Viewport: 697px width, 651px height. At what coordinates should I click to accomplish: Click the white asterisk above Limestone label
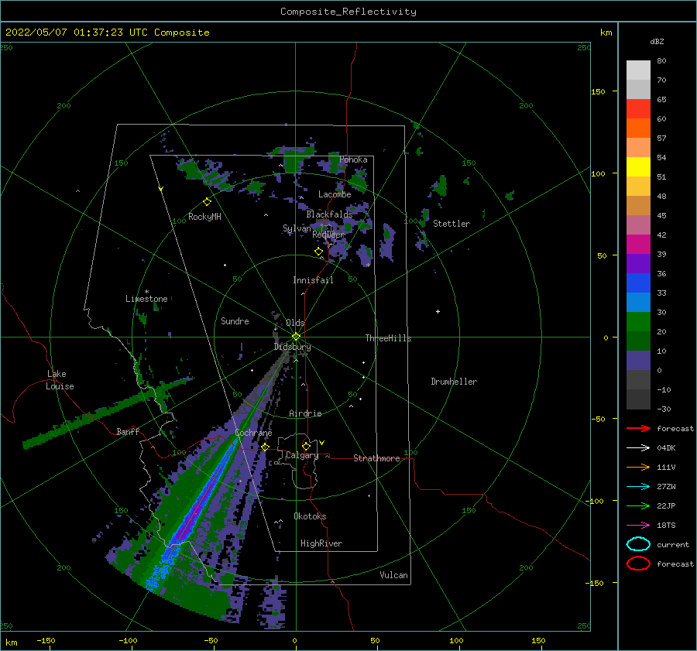point(146,292)
